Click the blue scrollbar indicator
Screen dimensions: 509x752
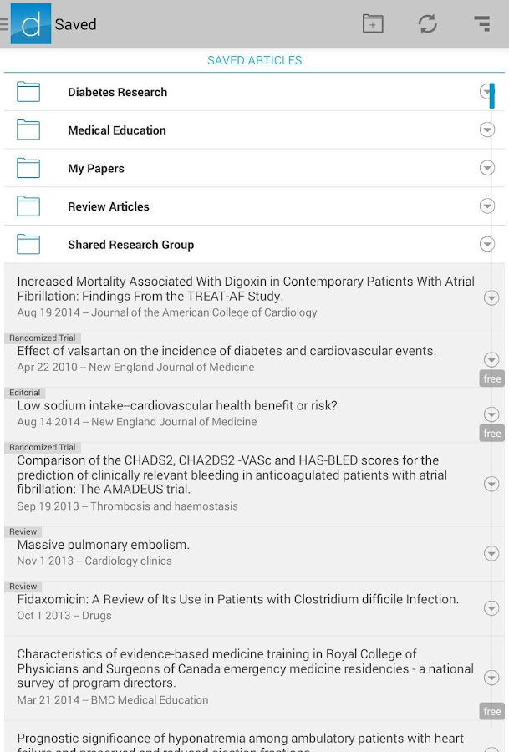pos(492,95)
